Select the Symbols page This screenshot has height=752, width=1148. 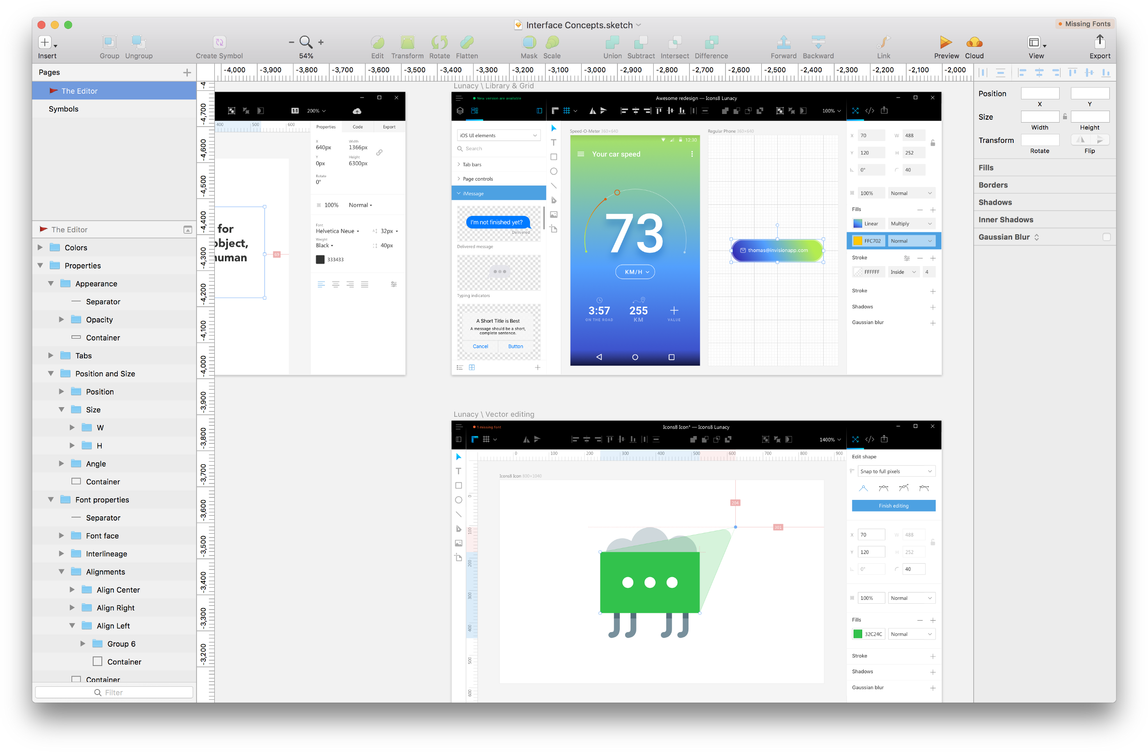click(63, 109)
